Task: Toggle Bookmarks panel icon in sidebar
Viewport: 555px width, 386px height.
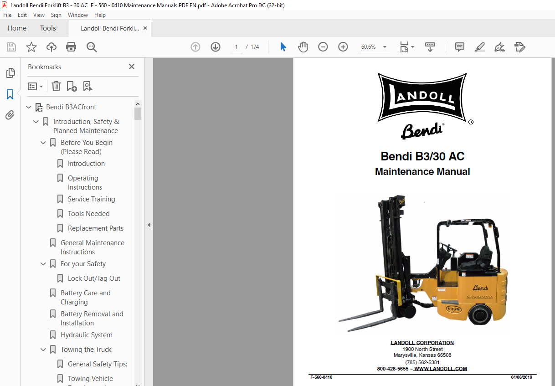Action: (x=10, y=94)
